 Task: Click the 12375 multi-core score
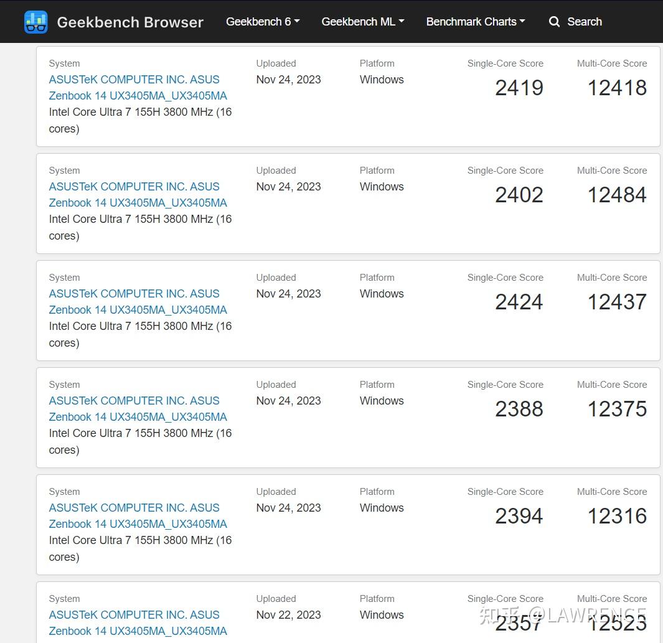[x=617, y=409]
